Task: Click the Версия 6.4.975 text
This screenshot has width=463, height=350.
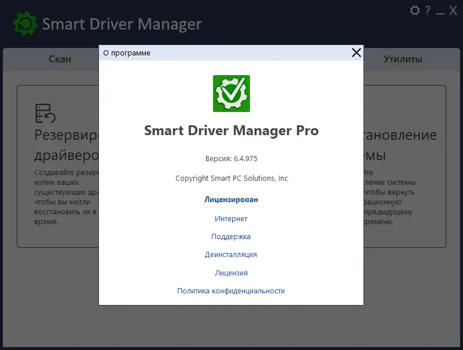Action: [231, 158]
